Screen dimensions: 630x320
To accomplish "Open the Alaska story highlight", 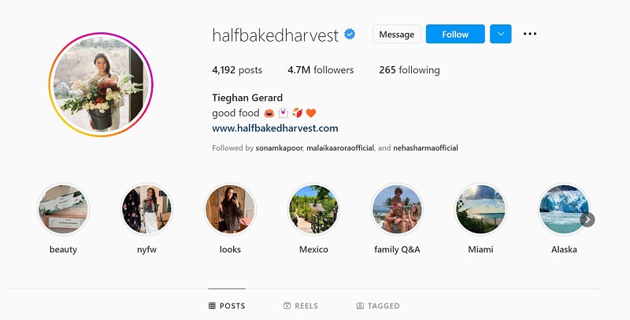I will [564, 209].
